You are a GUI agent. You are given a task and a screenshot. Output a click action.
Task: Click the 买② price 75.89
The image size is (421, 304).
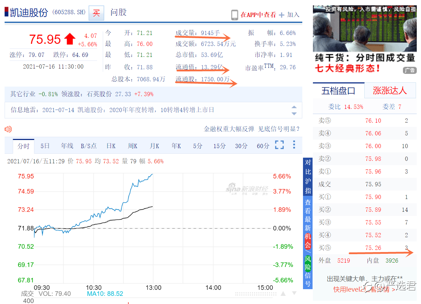373,210
